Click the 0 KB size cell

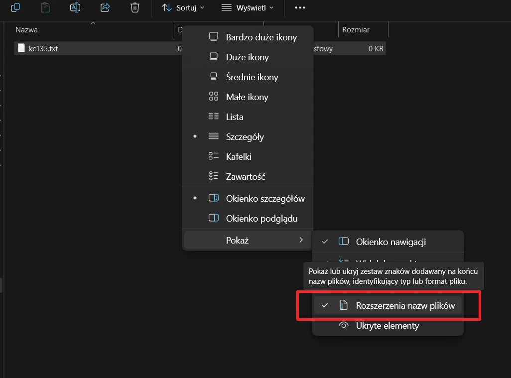click(x=376, y=48)
